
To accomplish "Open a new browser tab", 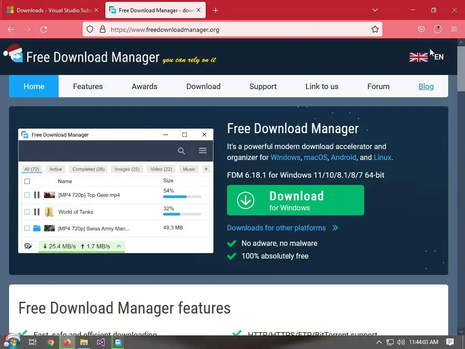I will 216,10.
